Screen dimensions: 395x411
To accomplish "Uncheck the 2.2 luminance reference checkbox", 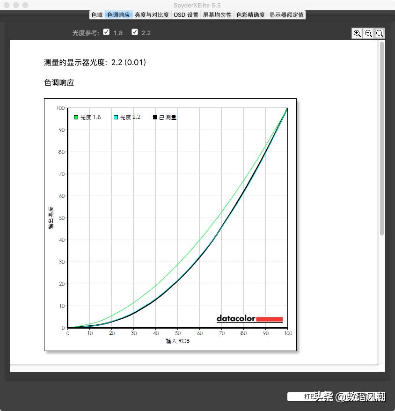I will click(135, 32).
